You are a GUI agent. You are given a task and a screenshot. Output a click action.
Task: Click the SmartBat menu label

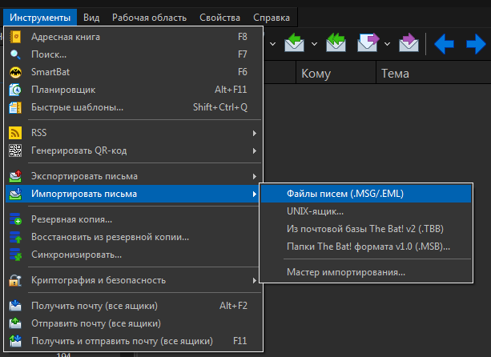(x=50, y=72)
